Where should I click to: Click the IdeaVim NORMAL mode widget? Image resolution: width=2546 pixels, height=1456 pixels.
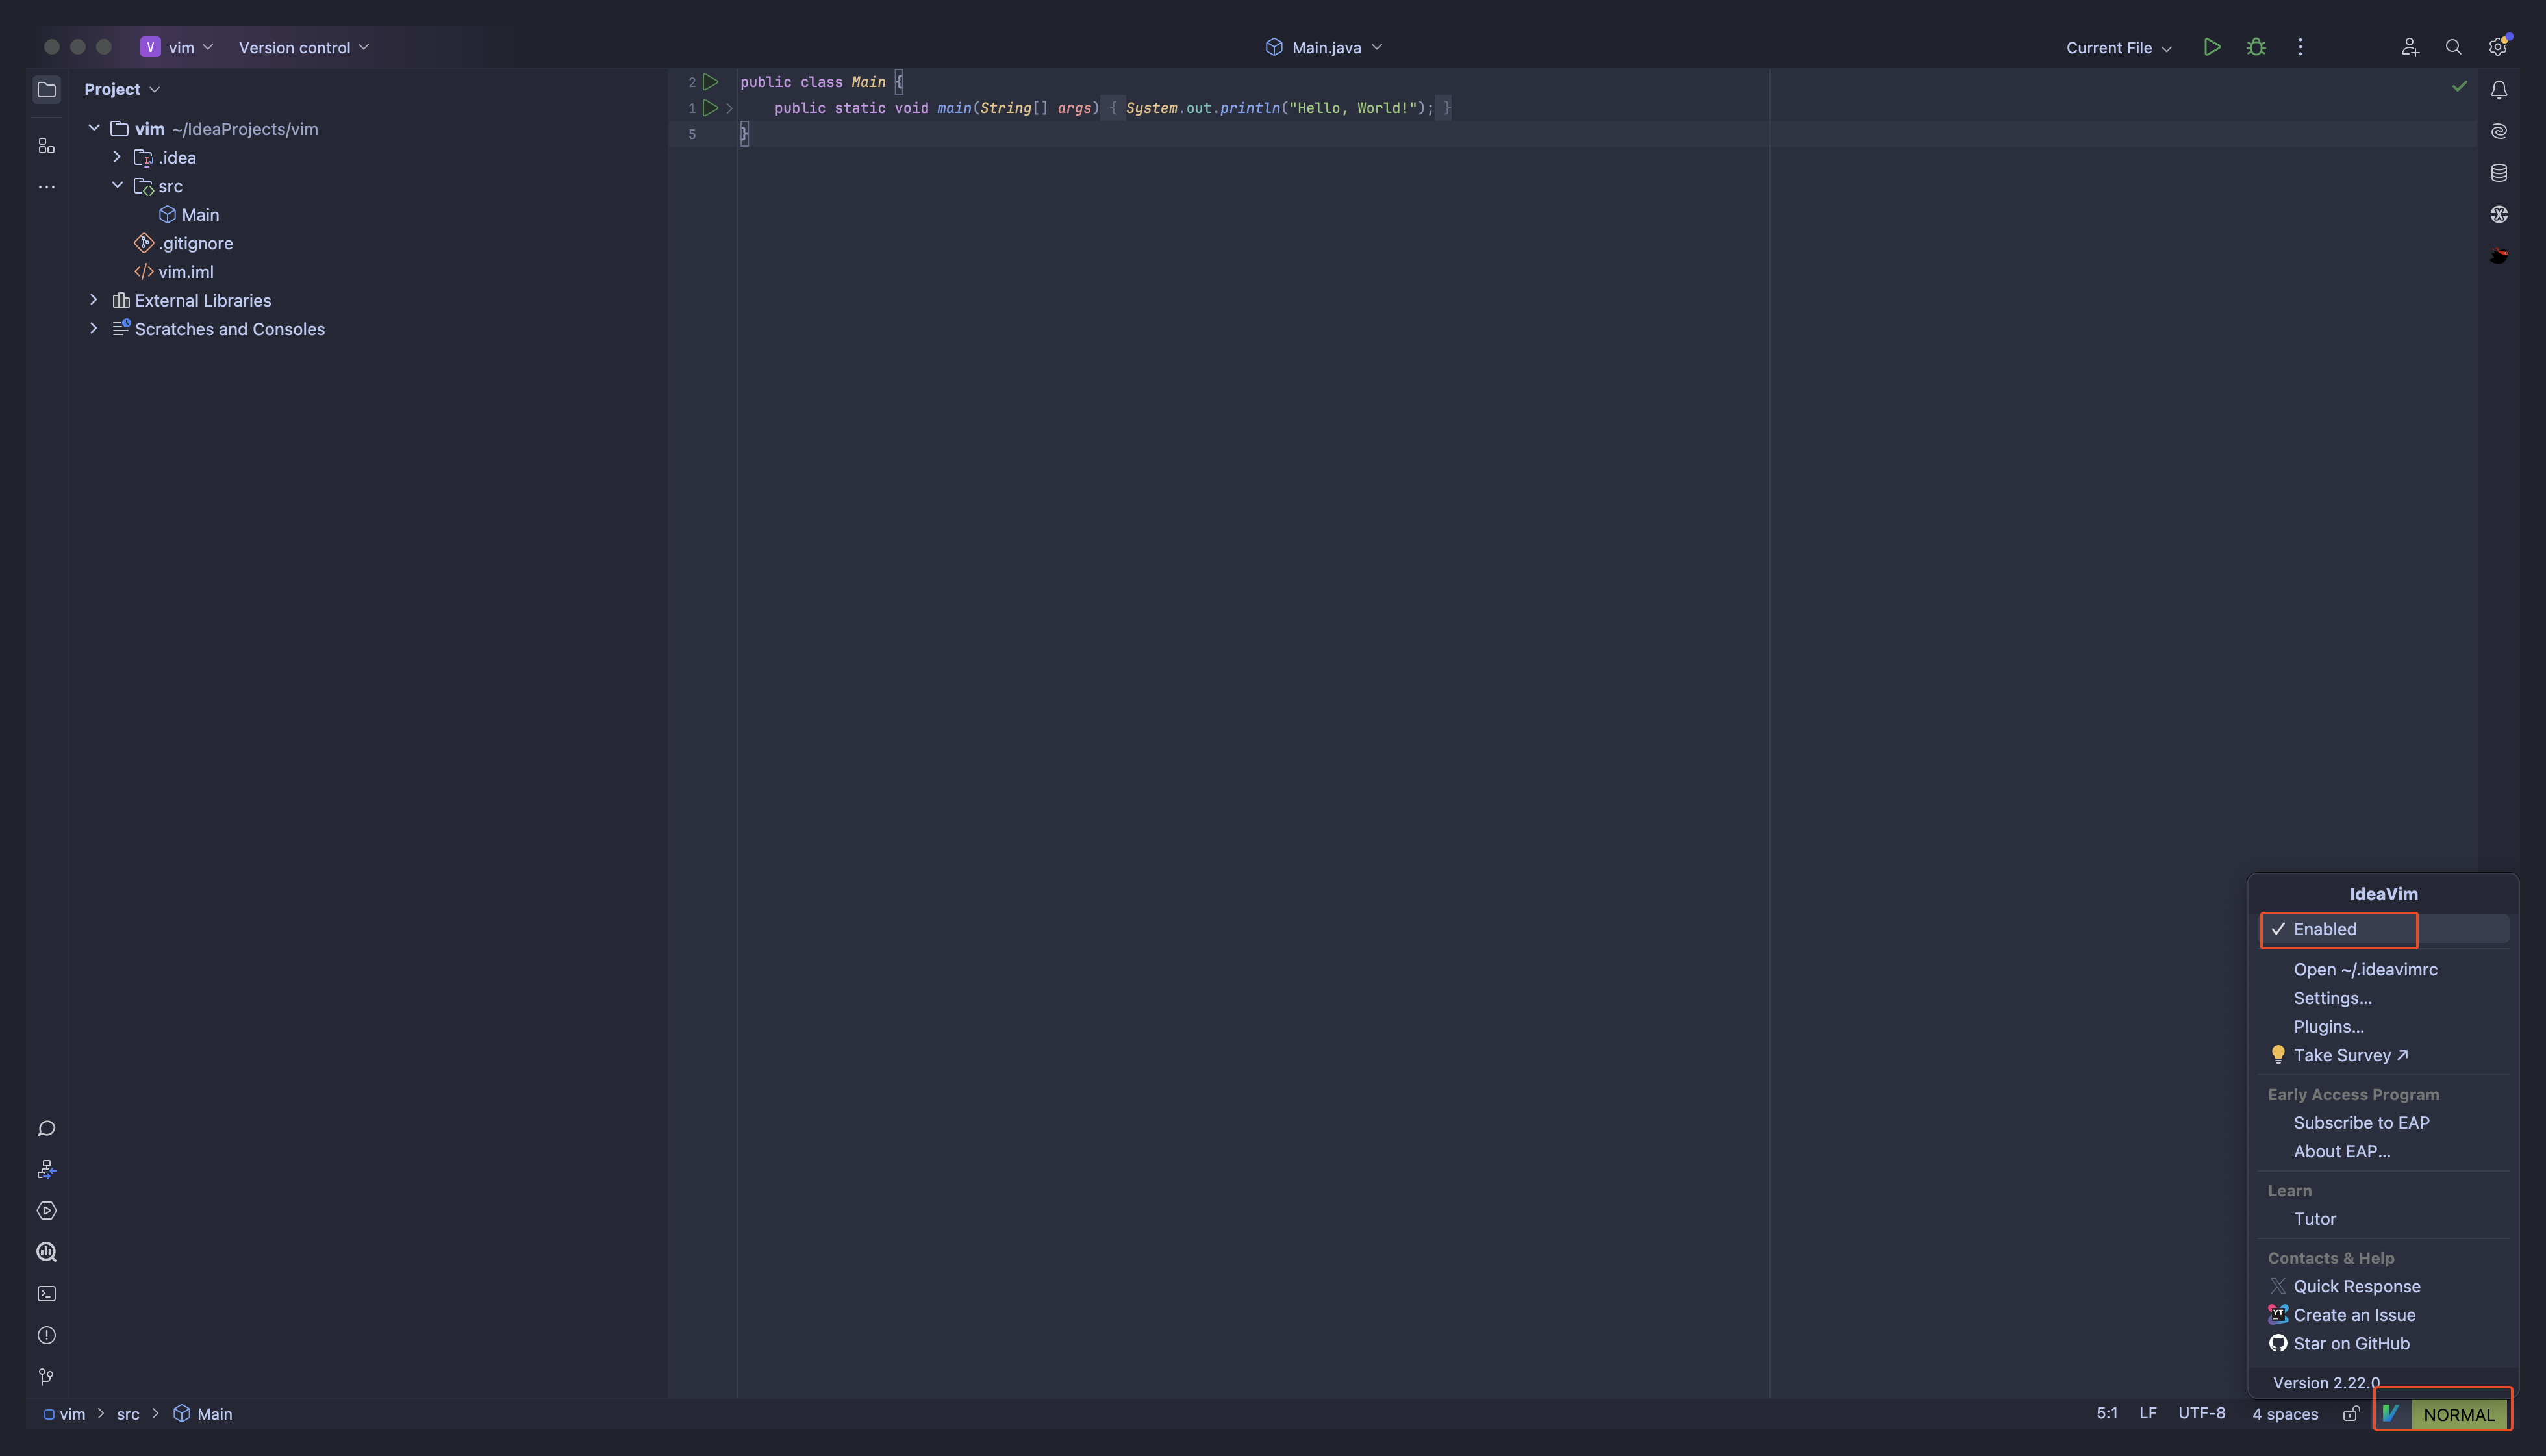pyautogui.click(x=2458, y=1414)
